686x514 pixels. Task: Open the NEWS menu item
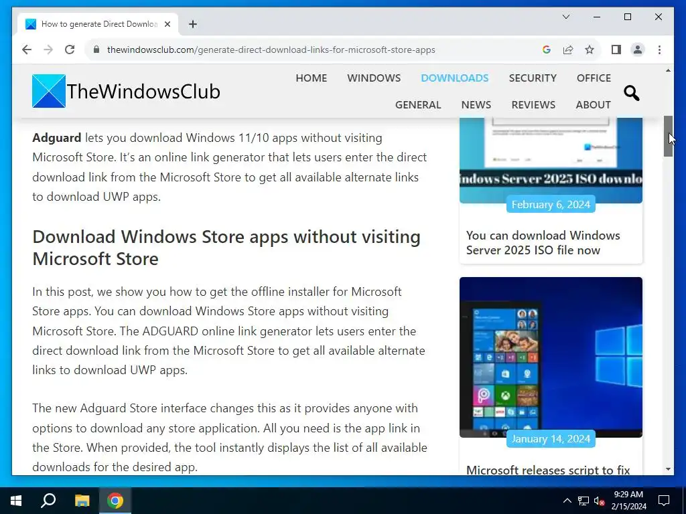click(x=476, y=105)
